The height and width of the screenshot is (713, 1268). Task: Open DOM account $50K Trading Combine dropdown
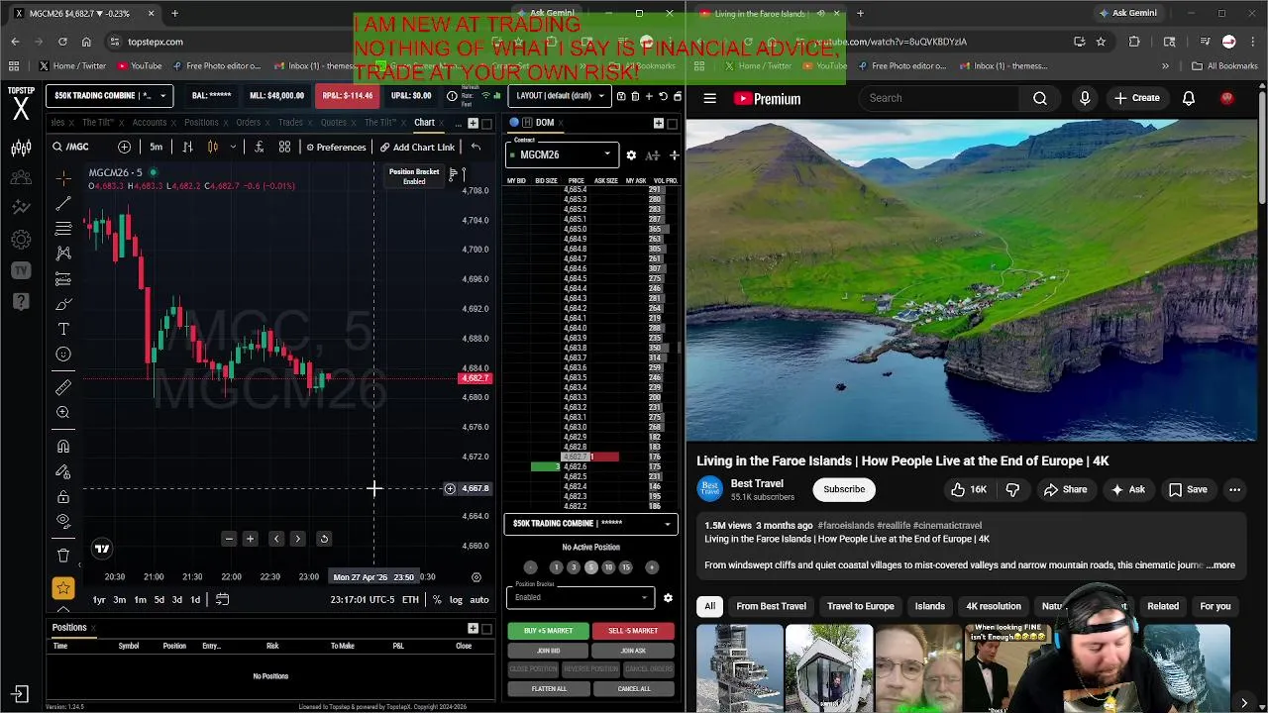(590, 524)
